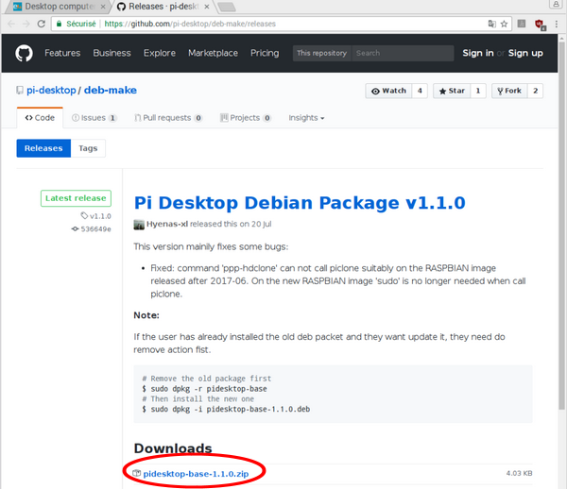567x489 pixels.
Task: Open the Pi Desktop Debian Package v1.1.0 title
Action: pos(300,203)
